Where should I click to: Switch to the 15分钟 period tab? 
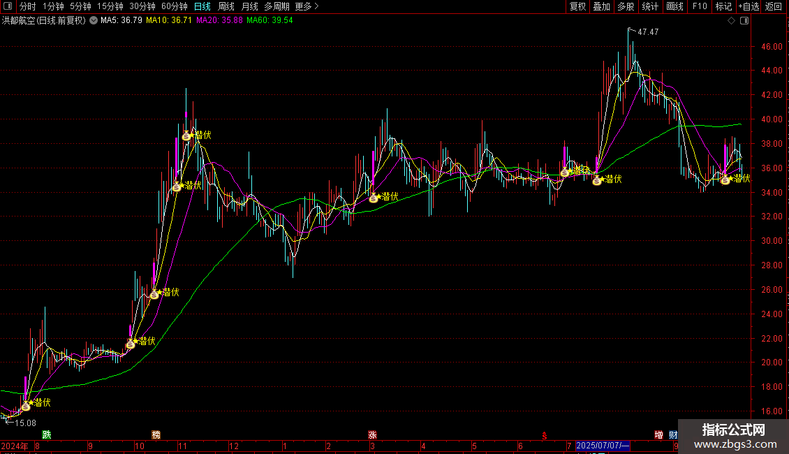110,6
